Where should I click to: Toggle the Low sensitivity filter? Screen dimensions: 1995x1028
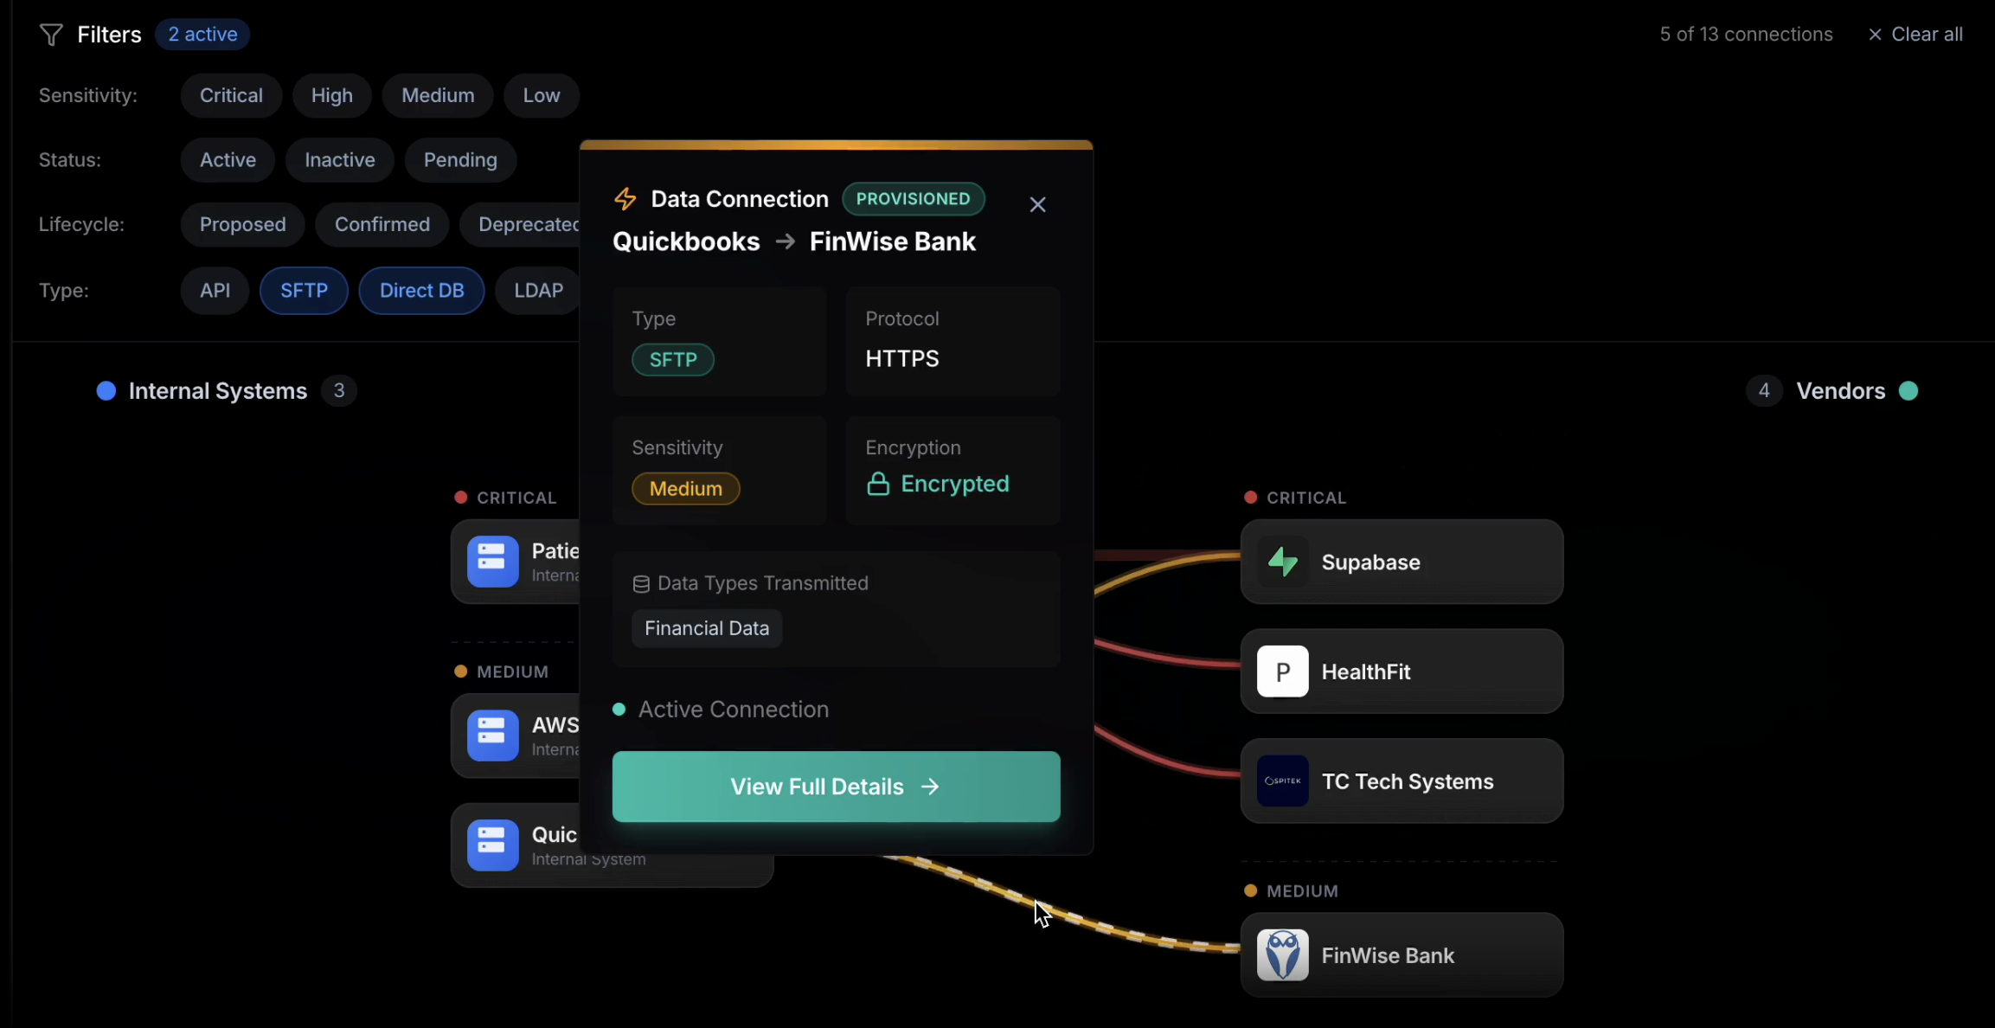click(x=542, y=95)
